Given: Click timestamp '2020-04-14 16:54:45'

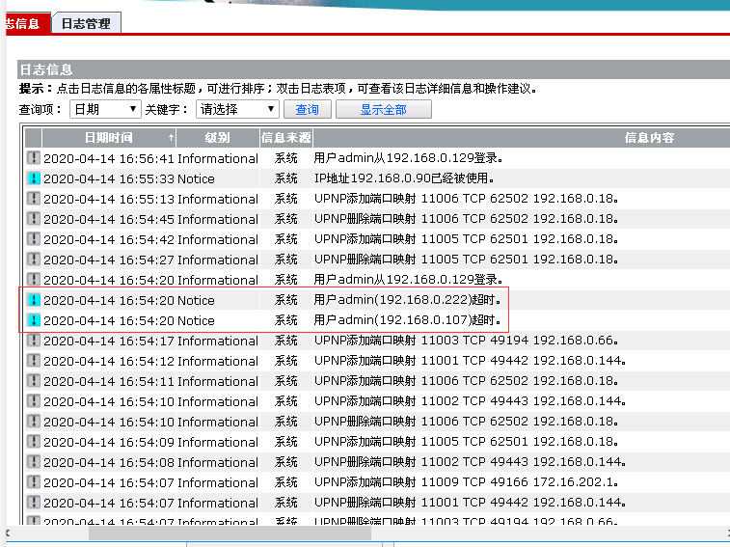Looking at the screenshot, I should (x=108, y=219).
